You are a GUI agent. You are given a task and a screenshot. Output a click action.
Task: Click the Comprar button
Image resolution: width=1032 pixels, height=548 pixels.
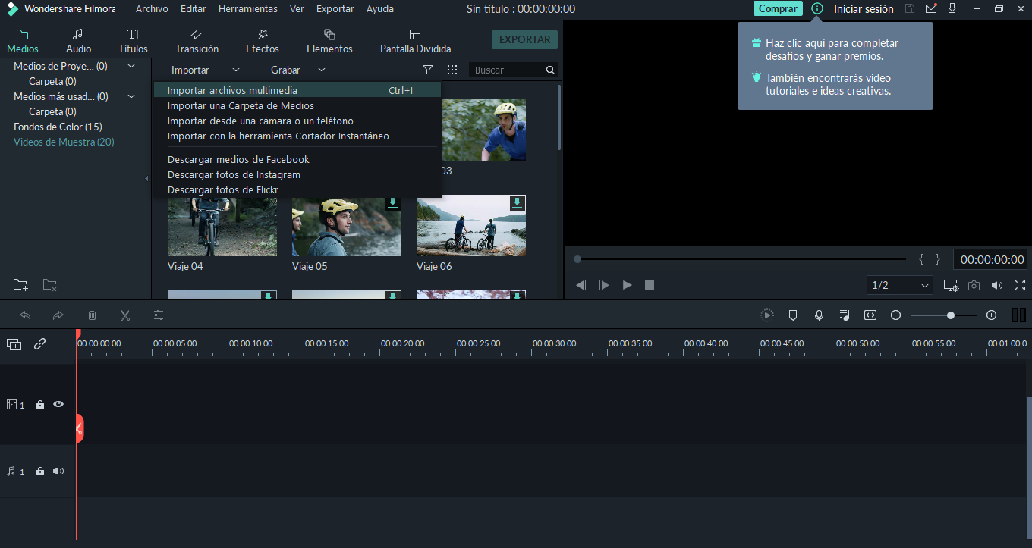(x=778, y=8)
